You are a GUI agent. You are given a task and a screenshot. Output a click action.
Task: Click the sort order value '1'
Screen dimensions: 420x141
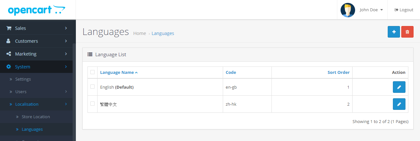coord(348,87)
